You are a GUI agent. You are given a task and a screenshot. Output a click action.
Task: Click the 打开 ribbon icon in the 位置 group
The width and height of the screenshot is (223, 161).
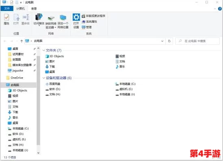(x=16, y=19)
